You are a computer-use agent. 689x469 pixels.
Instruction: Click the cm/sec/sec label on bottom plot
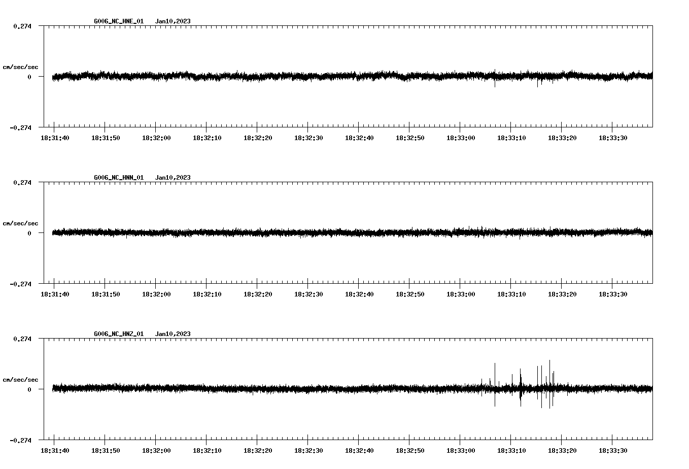[x=21, y=379]
